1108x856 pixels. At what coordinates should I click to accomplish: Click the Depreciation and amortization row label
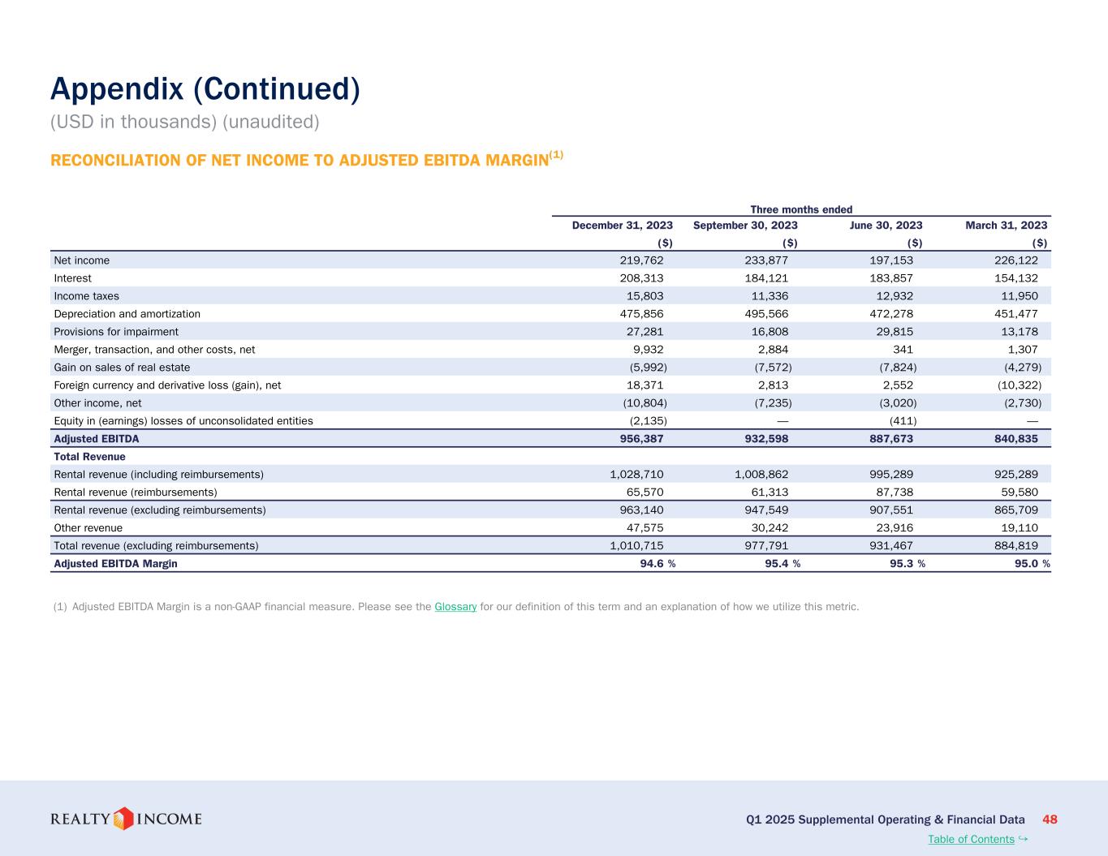coord(127,314)
